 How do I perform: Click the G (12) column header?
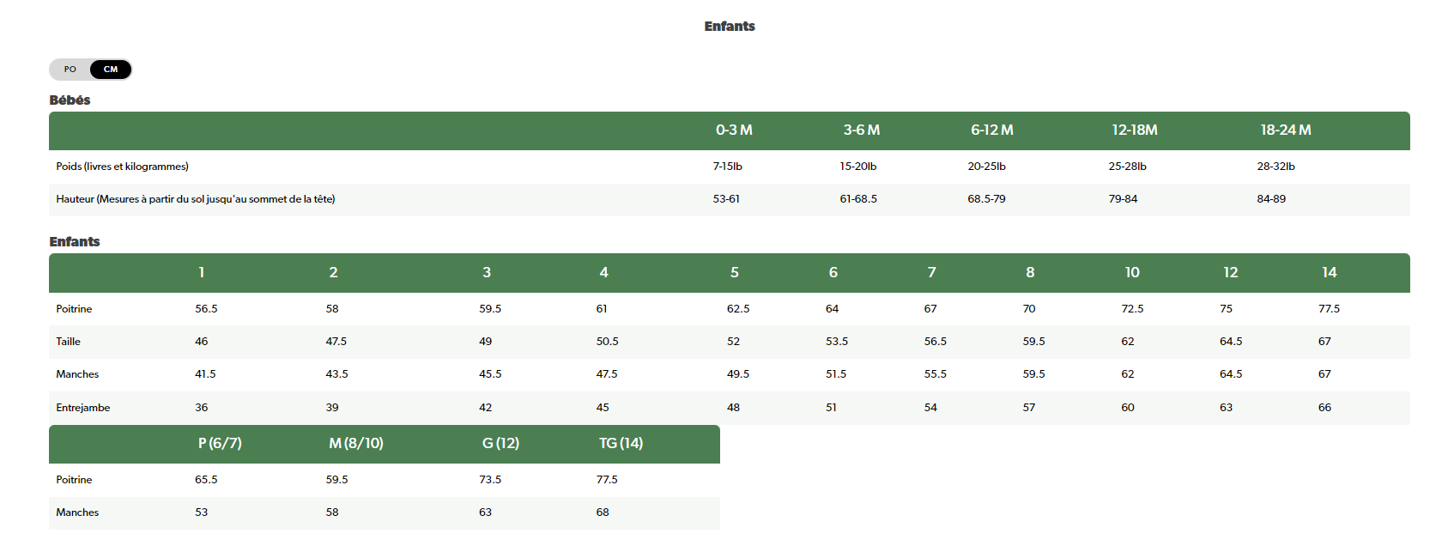pyautogui.click(x=500, y=444)
